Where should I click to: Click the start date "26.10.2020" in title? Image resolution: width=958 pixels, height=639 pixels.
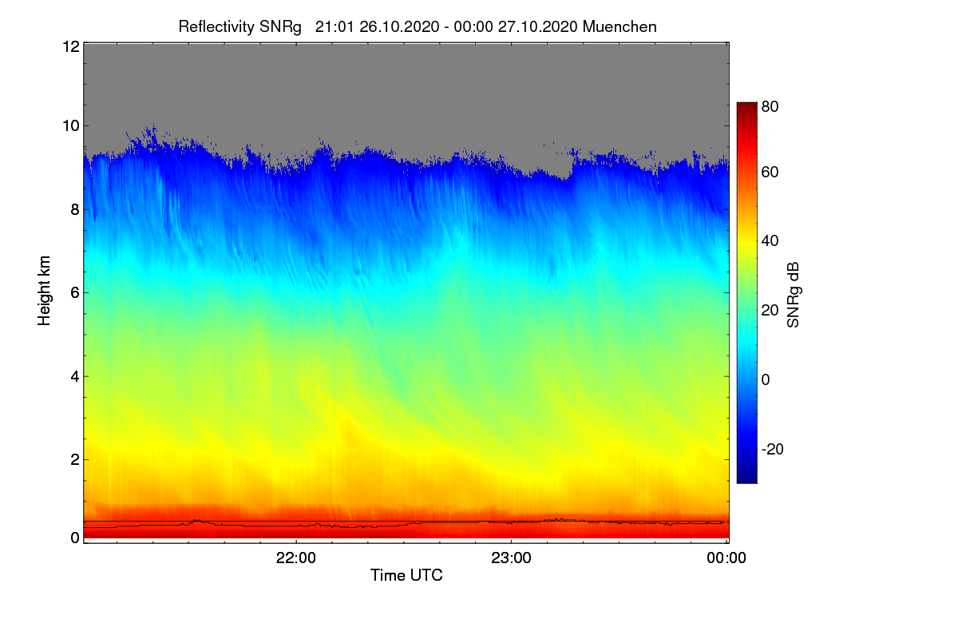pos(399,26)
